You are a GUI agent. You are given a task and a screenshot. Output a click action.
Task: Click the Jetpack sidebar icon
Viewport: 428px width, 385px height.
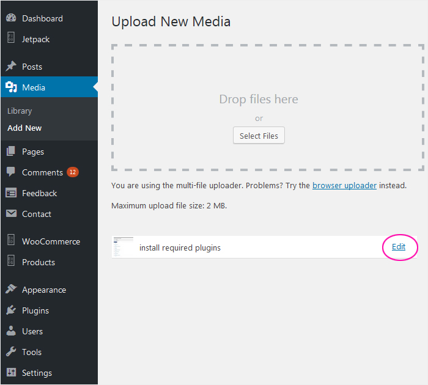point(11,38)
